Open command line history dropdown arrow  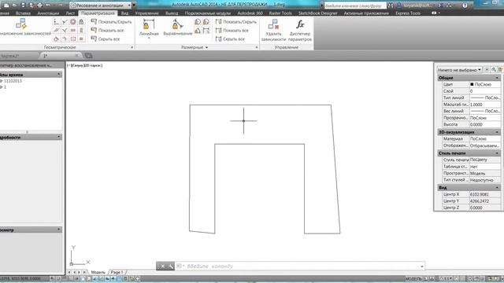click(422, 266)
